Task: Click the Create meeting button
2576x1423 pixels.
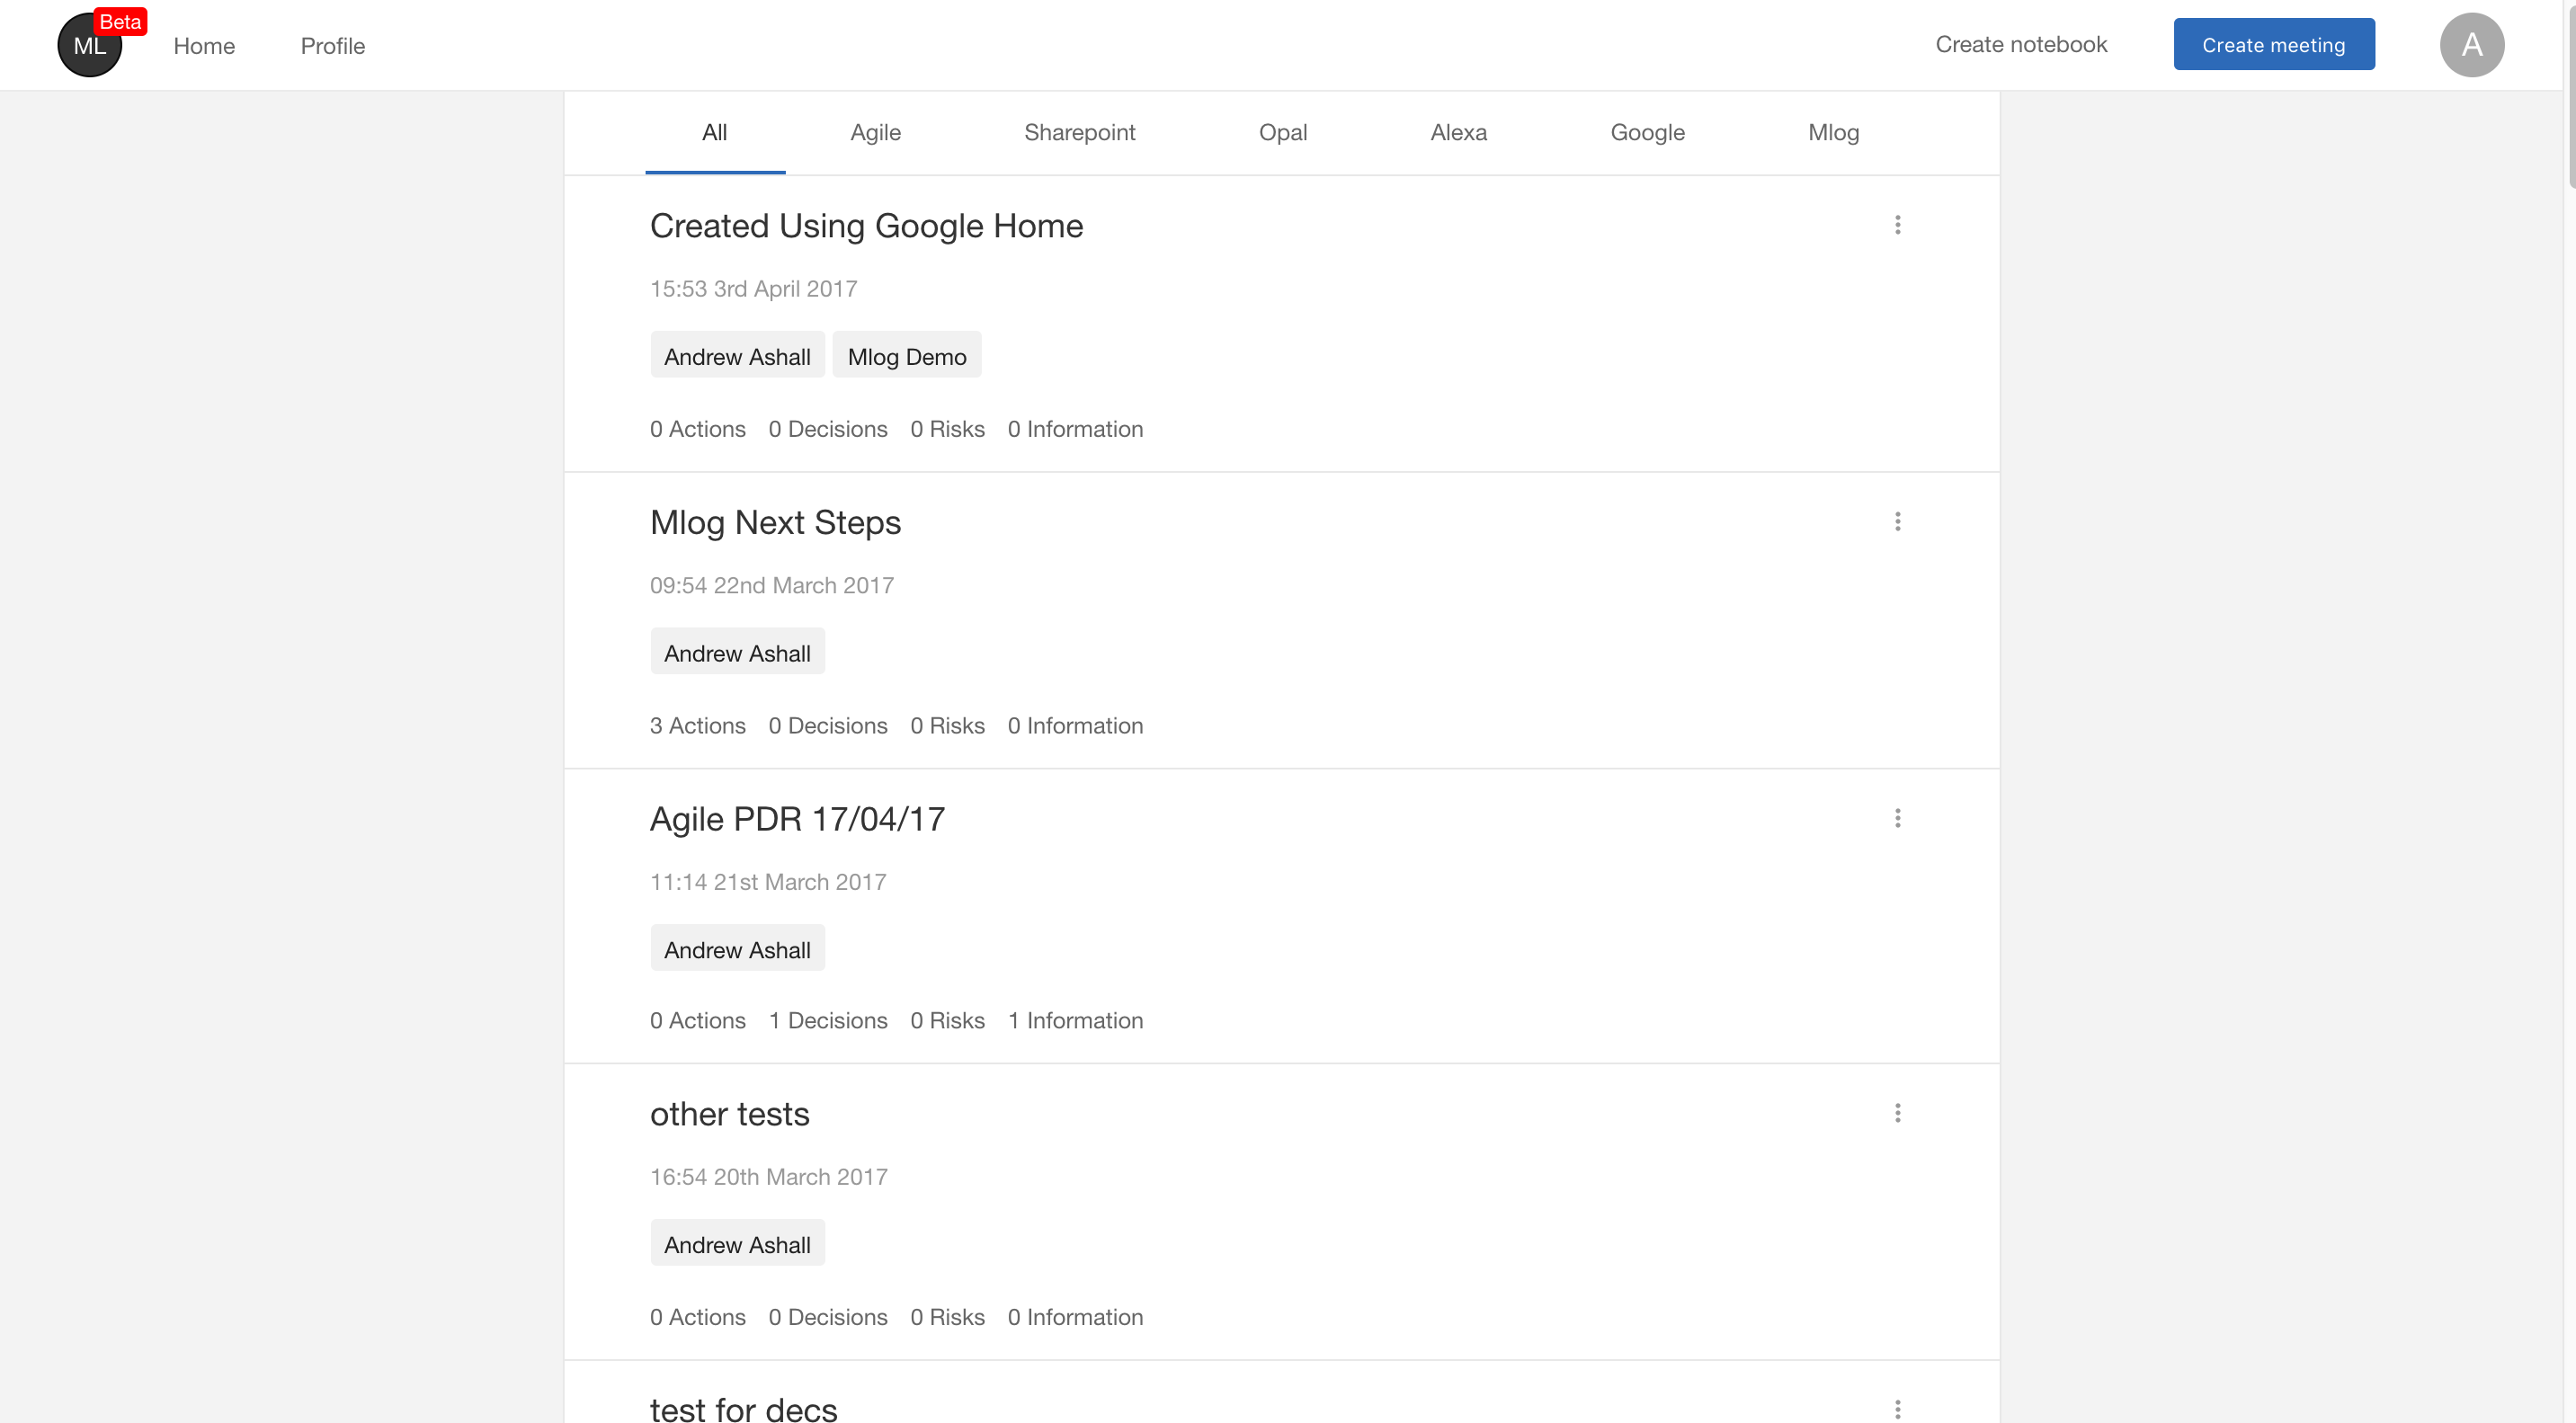Action: tap(2273, 45)
